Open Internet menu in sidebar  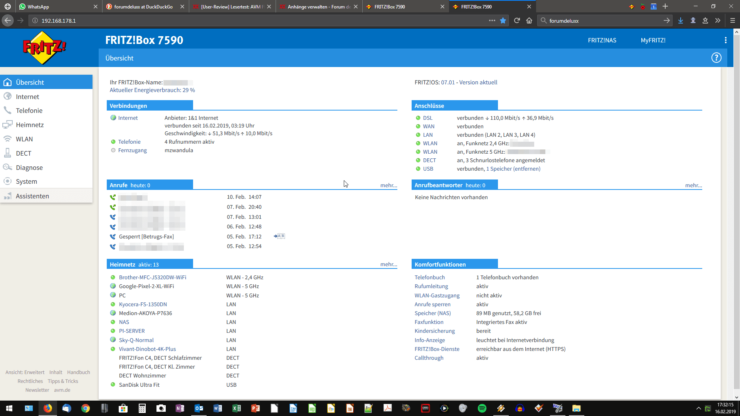[46, 96]
